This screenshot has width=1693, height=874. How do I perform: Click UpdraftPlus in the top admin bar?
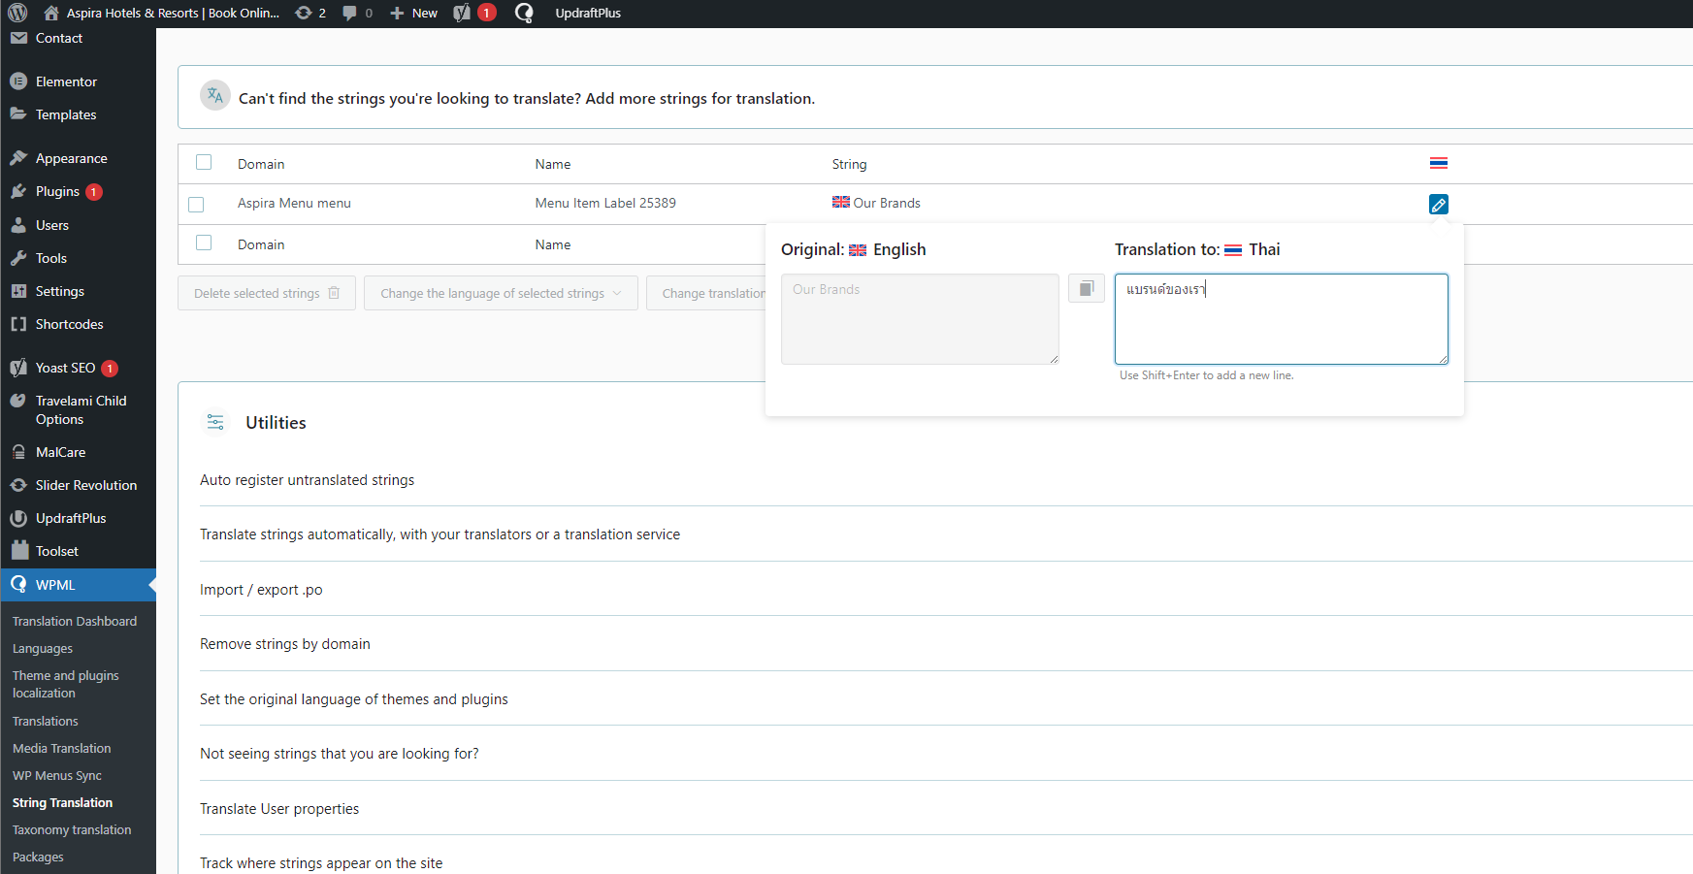point(588,13)
